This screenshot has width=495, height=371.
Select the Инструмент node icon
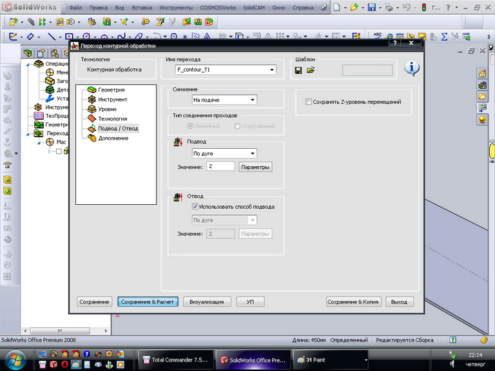92,99
